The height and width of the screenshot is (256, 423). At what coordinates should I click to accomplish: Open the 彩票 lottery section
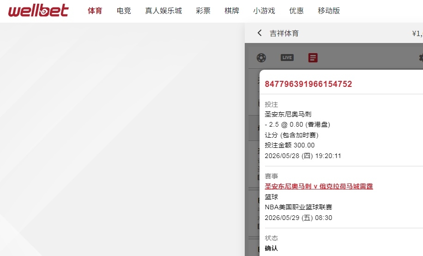203,11
